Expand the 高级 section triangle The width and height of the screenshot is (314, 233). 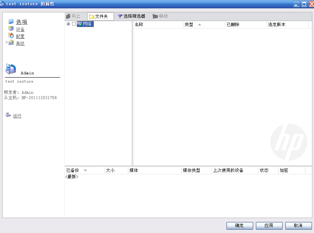pyautogui.click(x=7, y=42)
